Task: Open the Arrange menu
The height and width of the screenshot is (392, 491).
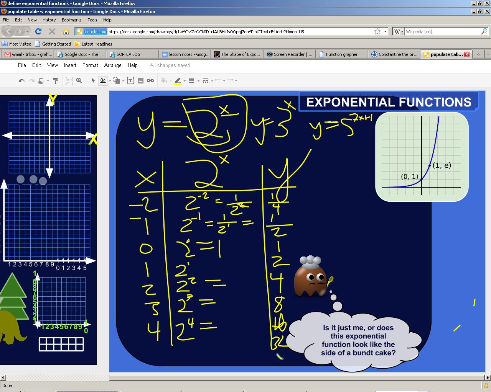Action: coord(112,65)
